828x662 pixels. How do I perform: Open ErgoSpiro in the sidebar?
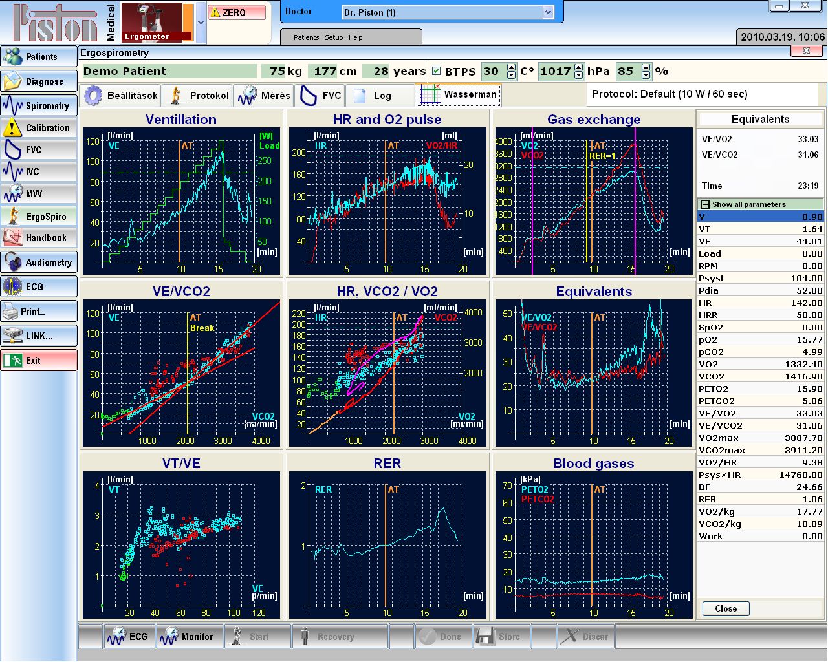tap(39, 216)
